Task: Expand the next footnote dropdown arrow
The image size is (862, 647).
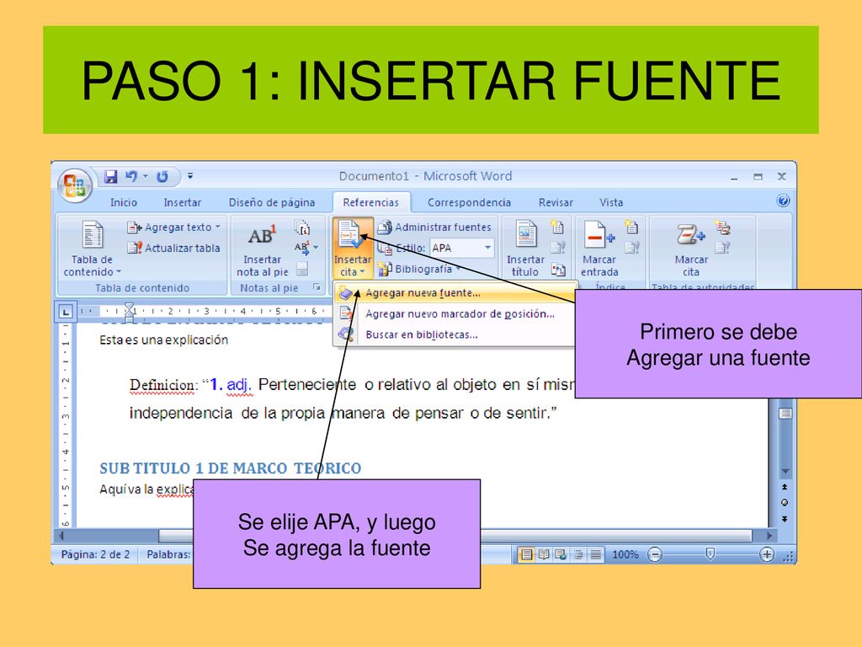Action: (x=317, y=248)
